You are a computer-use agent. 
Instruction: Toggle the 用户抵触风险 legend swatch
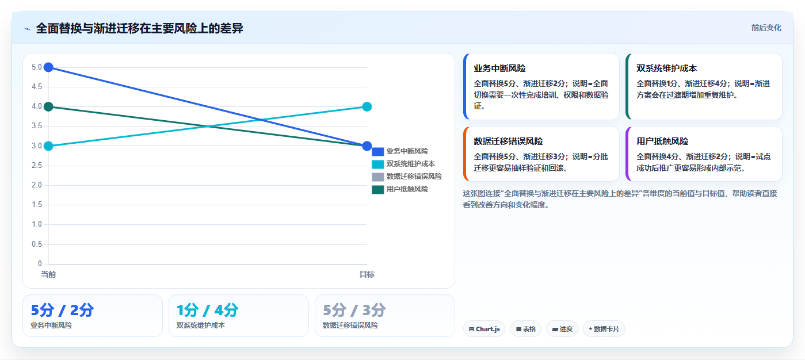tap(378, 189)
